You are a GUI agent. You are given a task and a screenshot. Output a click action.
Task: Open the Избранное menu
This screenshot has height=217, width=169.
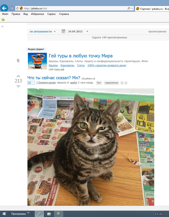click(x=37, y=14)
